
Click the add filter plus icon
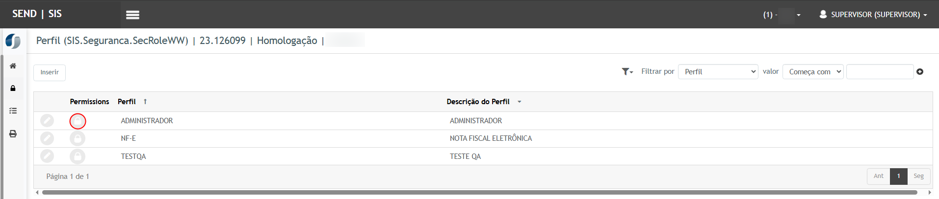tap(920, 72)
